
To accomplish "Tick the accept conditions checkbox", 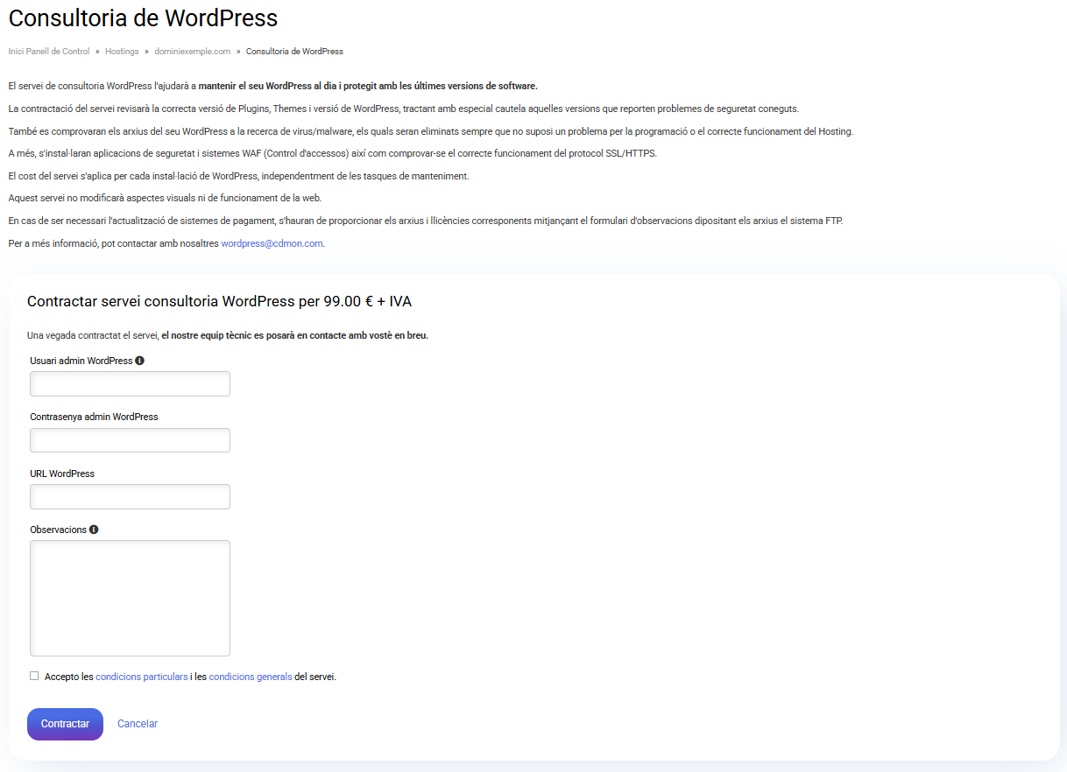I will pyautogui.click(x=34, y=676).
